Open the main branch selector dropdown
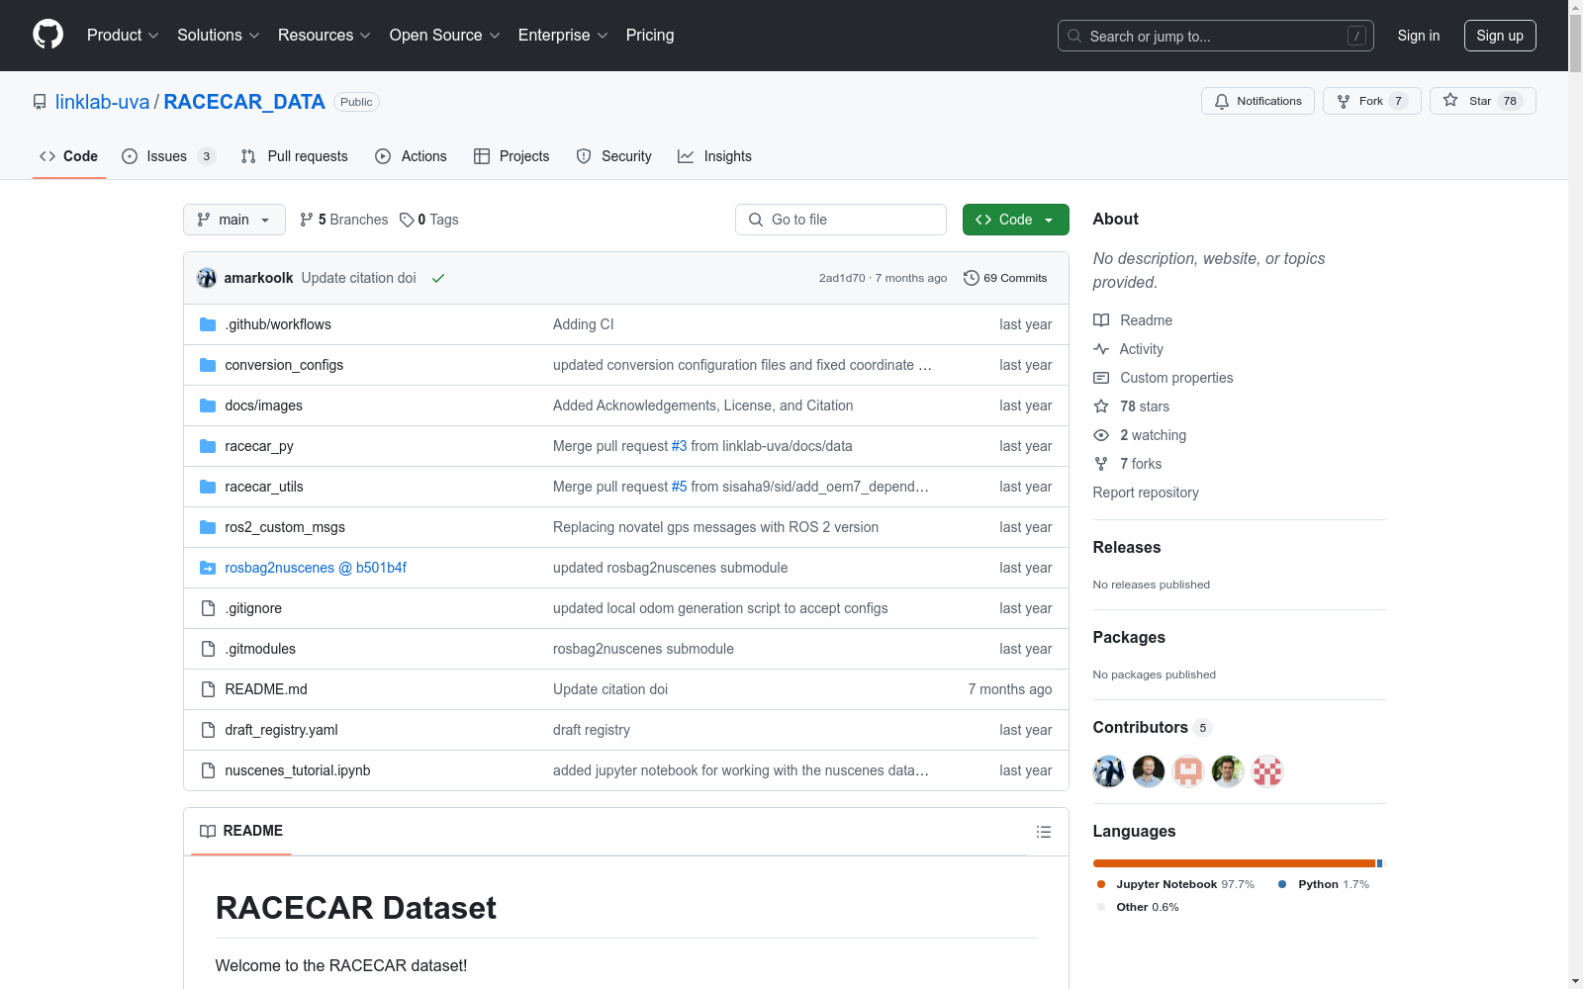Screen dimensions: 1583x989 pyautogui.click(x=234, y=220)
